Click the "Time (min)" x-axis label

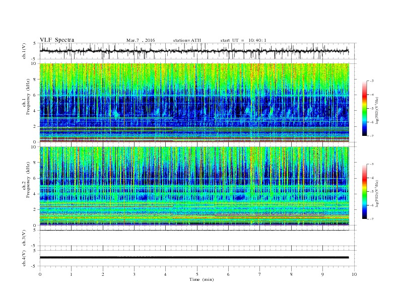click(x=202, y=279)
